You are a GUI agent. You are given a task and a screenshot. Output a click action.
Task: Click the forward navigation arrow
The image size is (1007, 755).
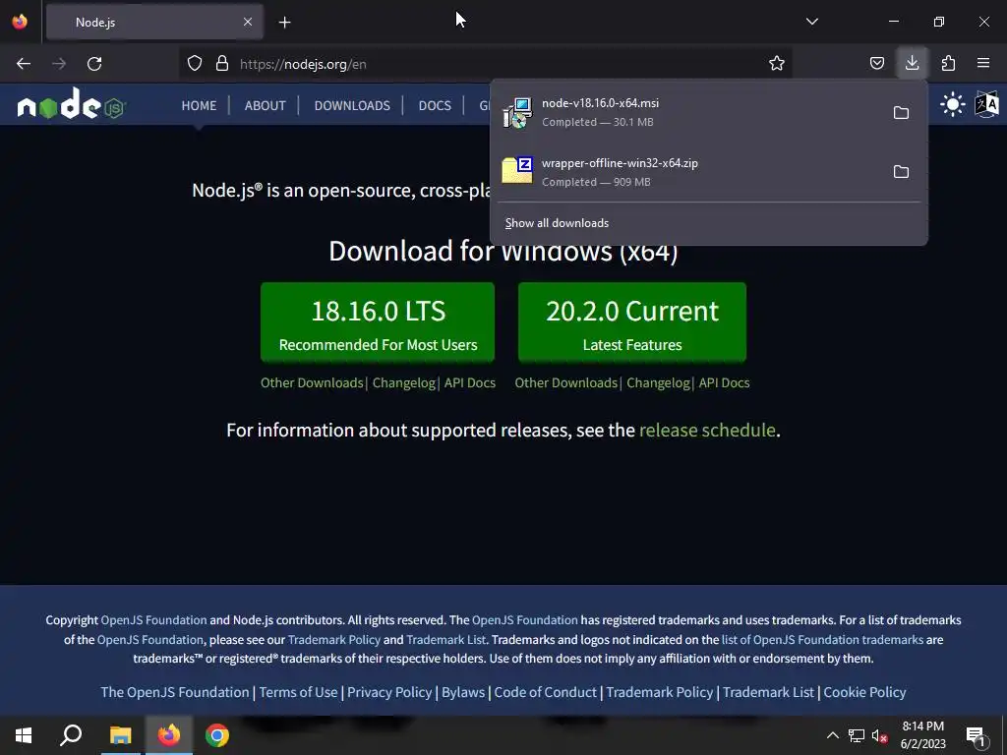(59, 64)
